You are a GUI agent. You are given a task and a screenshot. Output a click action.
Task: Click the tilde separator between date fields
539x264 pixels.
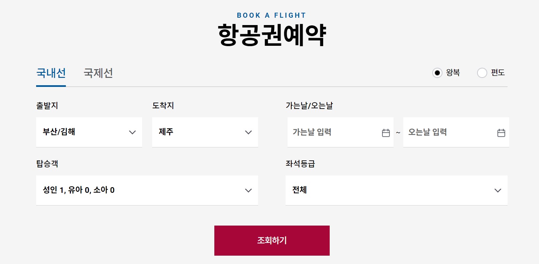coord(399,133)
